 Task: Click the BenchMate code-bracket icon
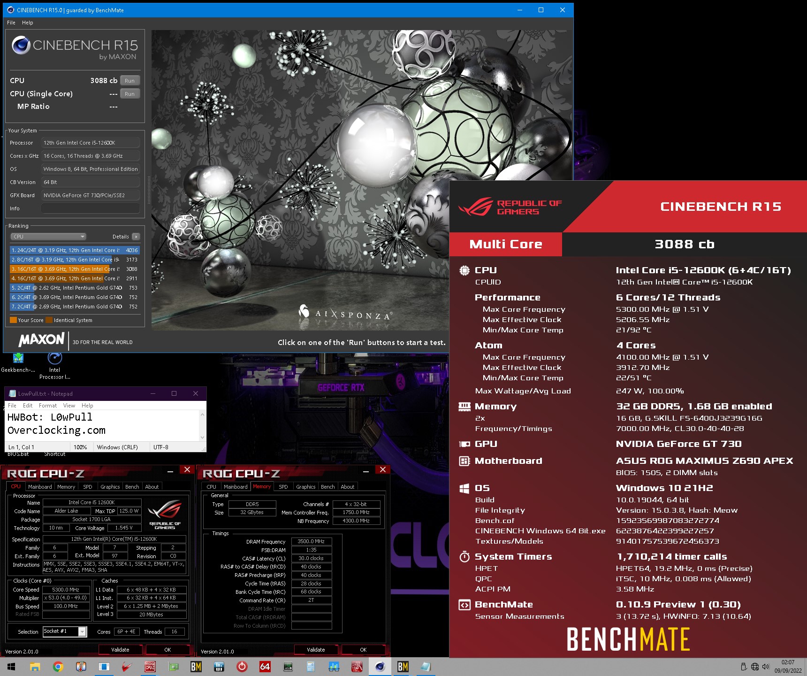pos(464,605)
